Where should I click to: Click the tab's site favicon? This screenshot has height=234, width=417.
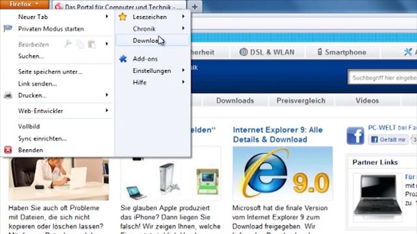pyautogui.click(x=59, y=6)
